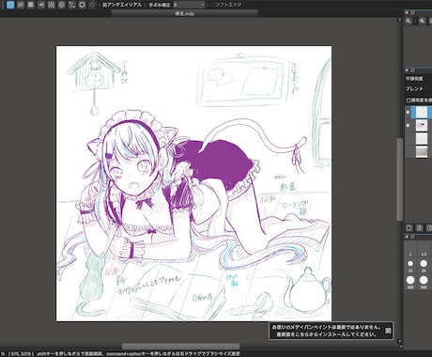Hide the second layer with purple sketch
This screenshot has height=357, width=432.
(x=408, y=125)
